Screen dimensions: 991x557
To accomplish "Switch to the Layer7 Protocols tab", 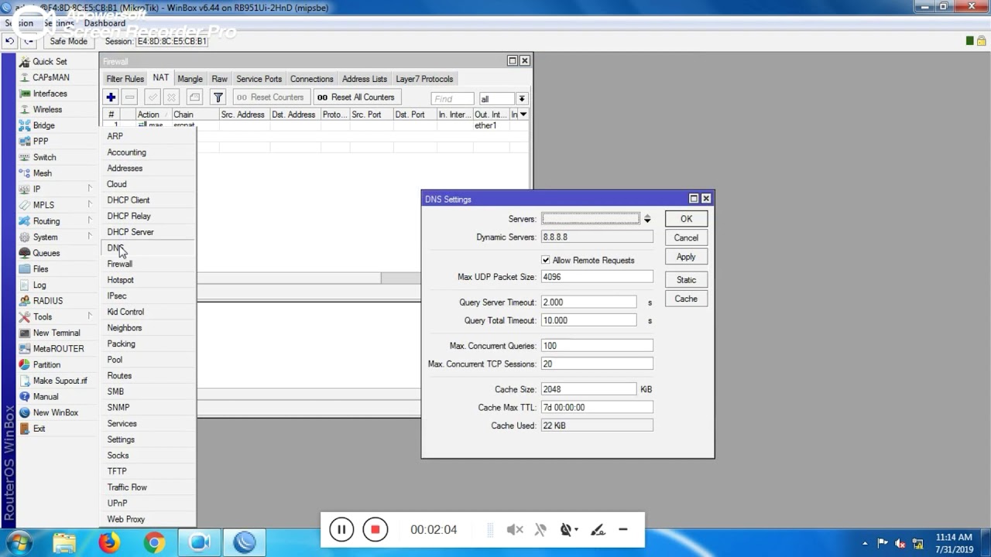I will coord(424,79).
